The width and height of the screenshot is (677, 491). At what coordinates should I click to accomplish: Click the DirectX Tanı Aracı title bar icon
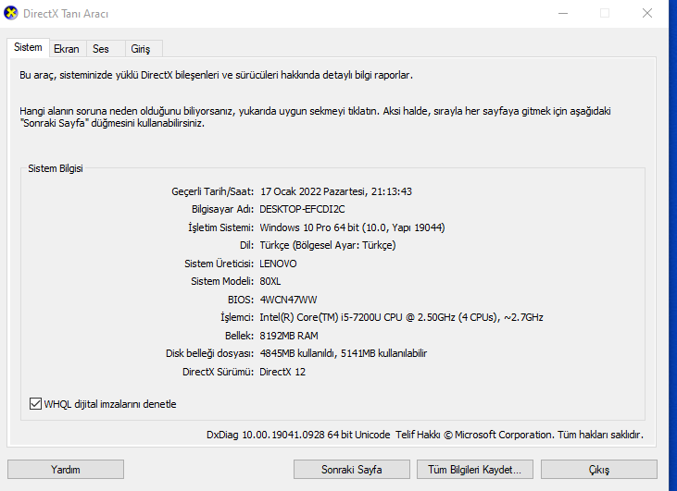(11, 13)
